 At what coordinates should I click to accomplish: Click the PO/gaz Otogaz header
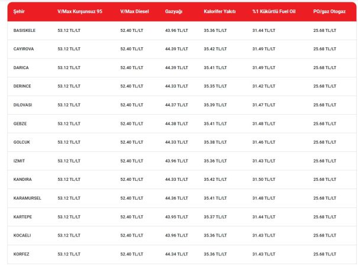(x=329, y=11)
